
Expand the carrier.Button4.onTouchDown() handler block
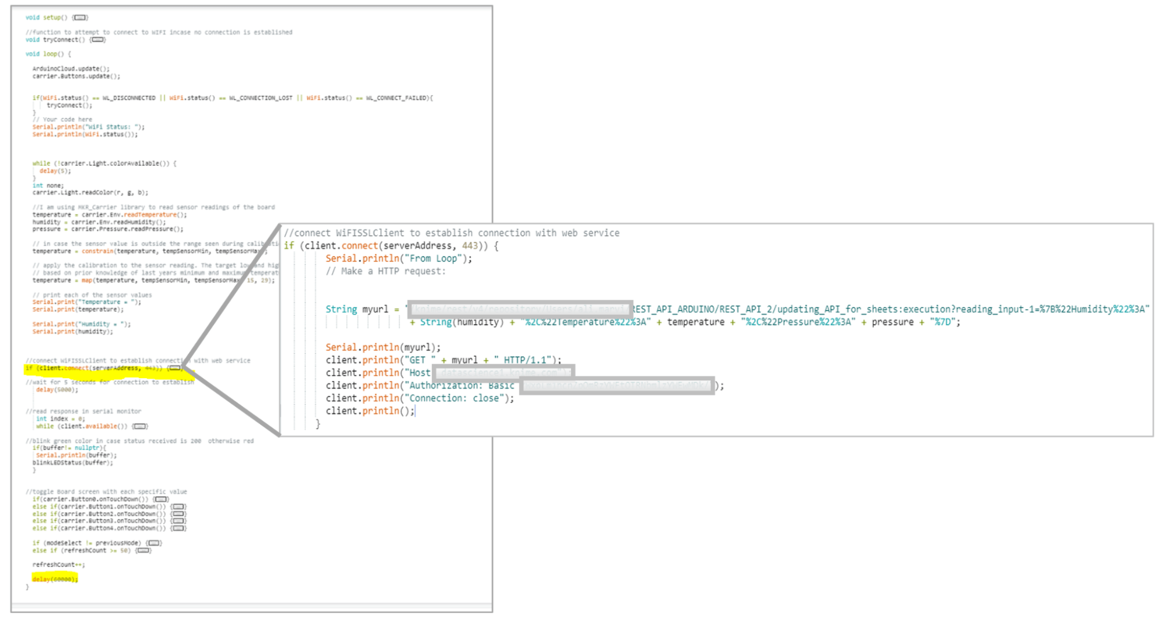pos(178,528)
